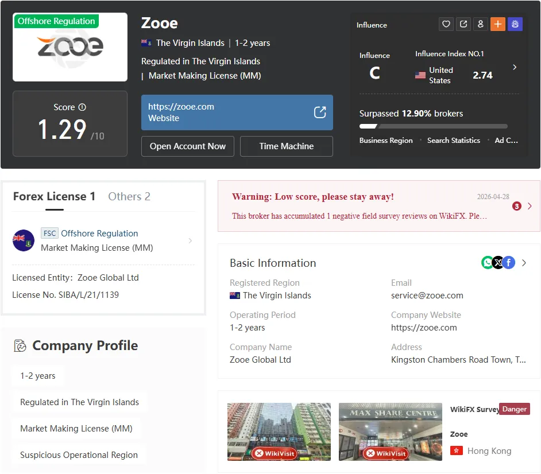Click the Influence grade C
541x474 pixels.
coord(374,73)
